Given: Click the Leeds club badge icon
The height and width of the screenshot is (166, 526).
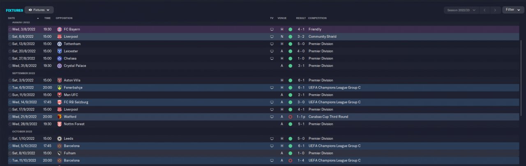Looking at the screenshot, I should click(60, 139).
